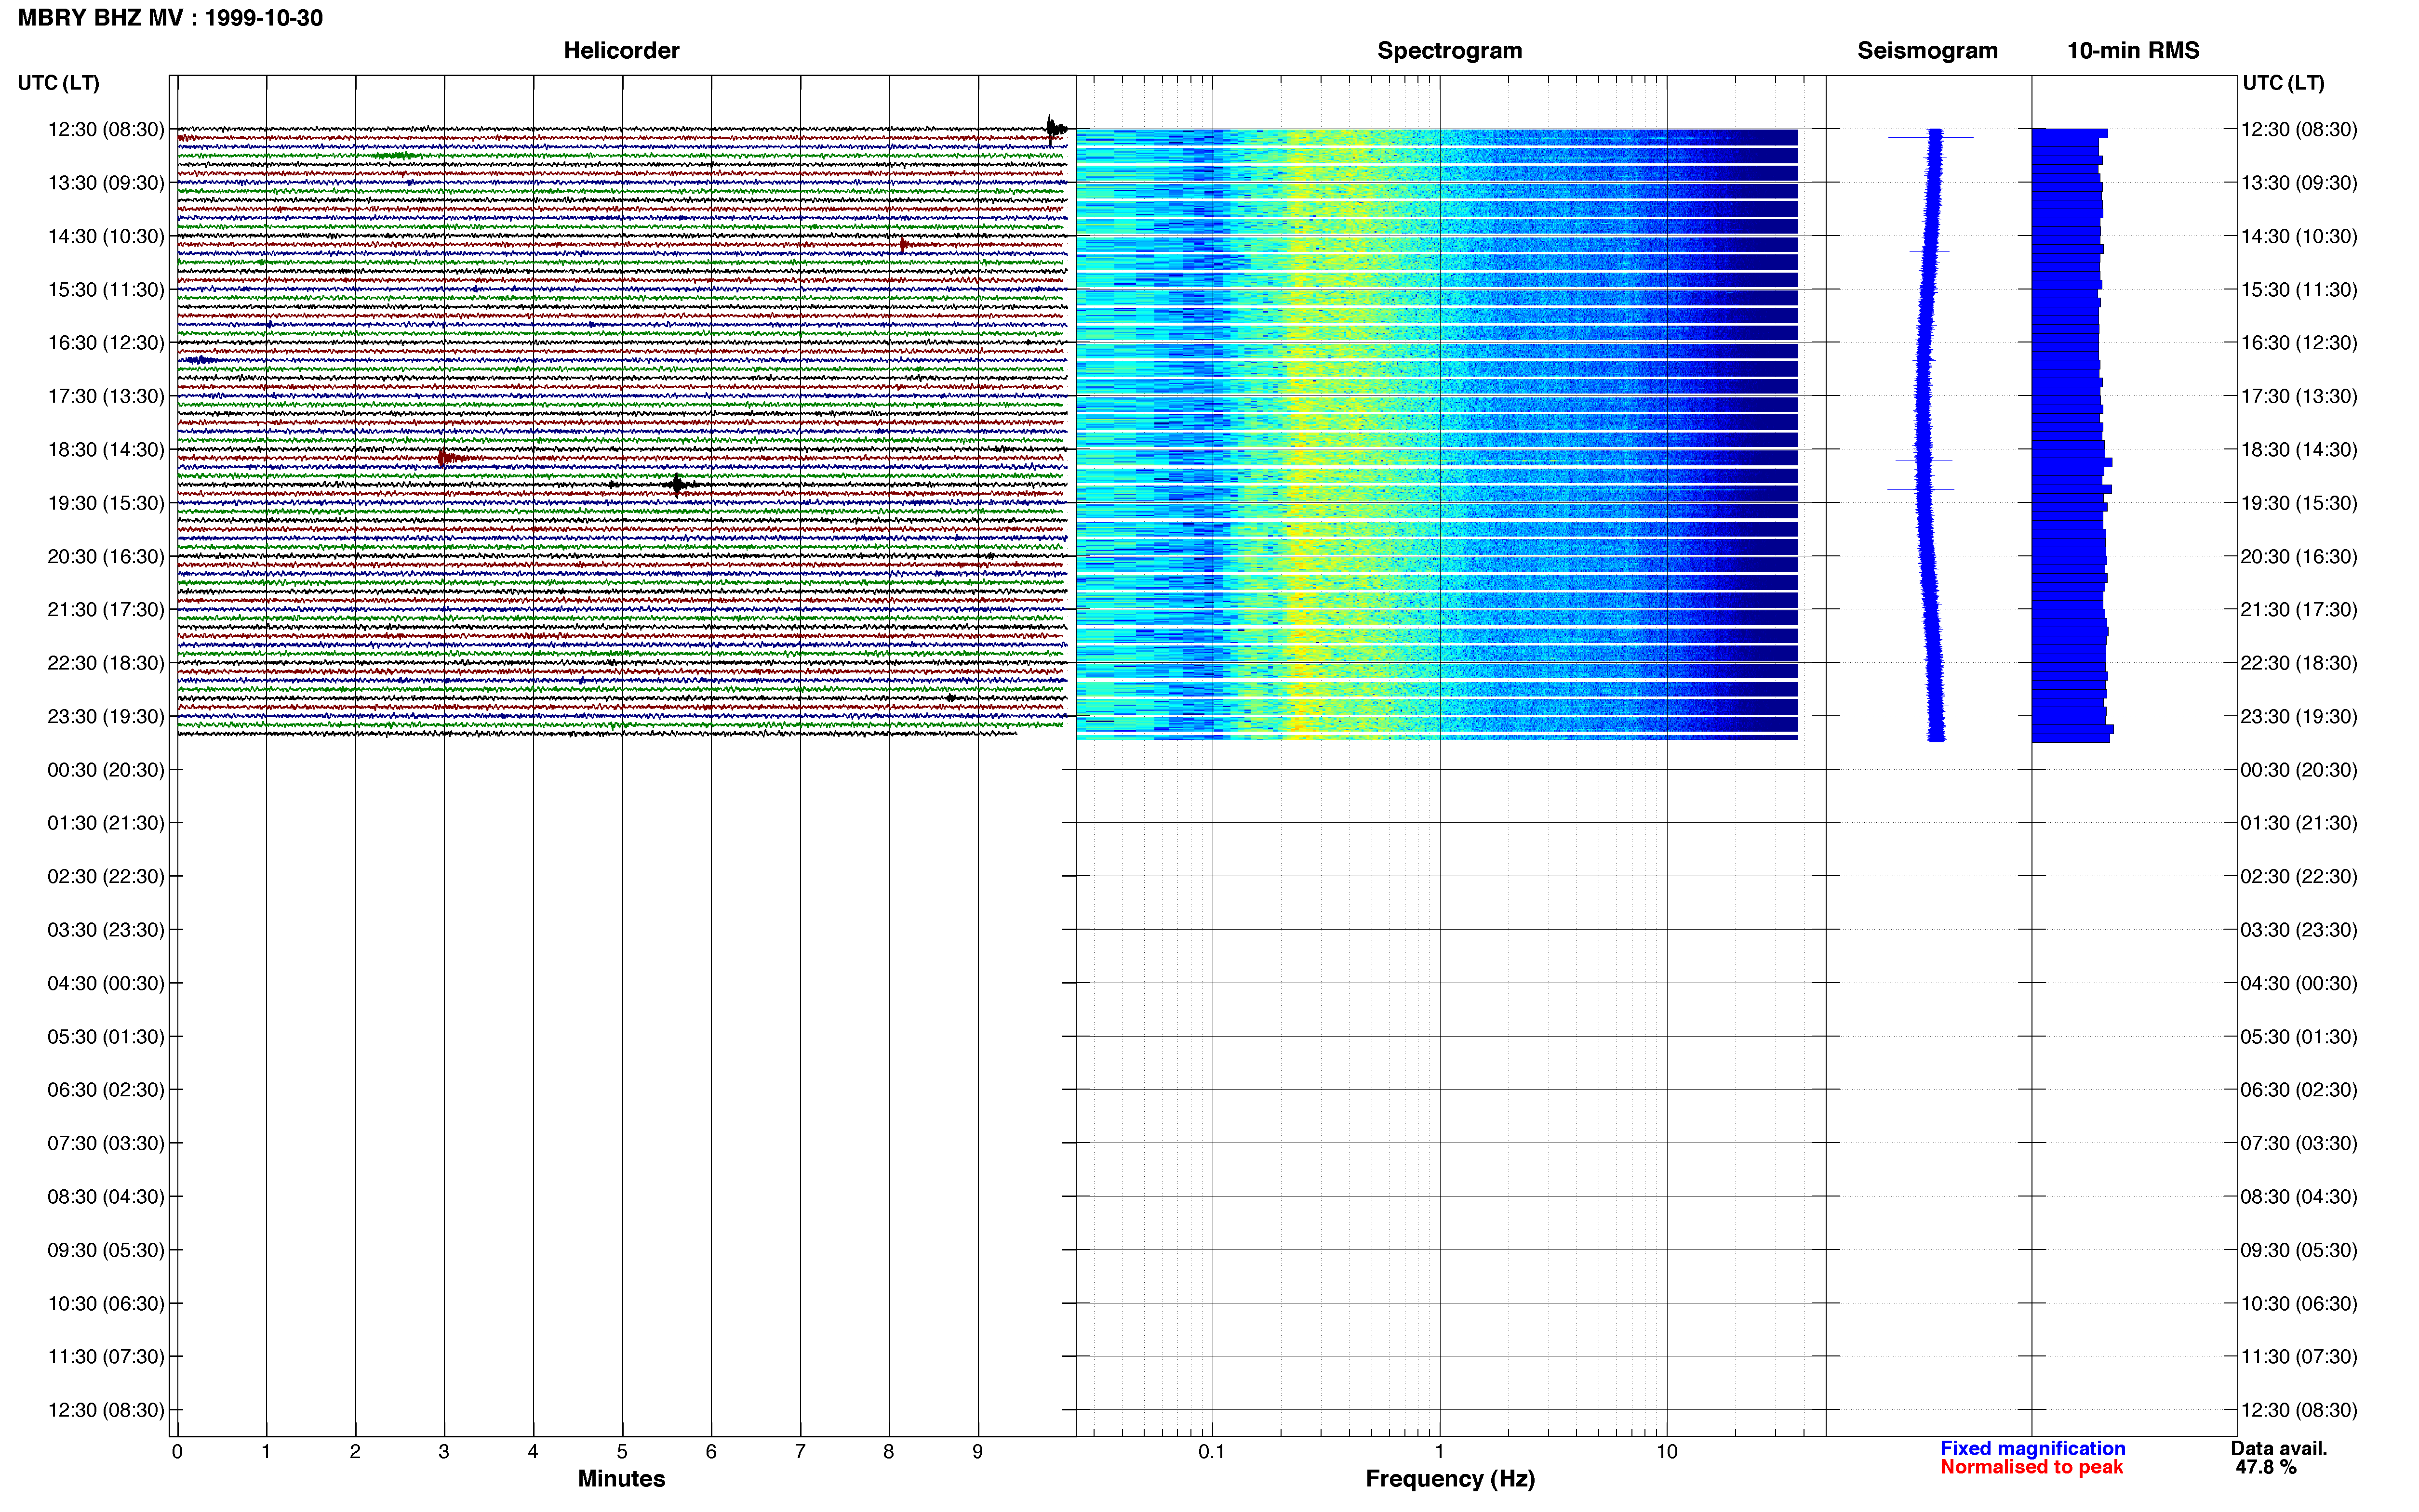Click the left '12:30 (08:30)' top time label
This screenshot has width=2419, height=1512.
tap(106, 129)
